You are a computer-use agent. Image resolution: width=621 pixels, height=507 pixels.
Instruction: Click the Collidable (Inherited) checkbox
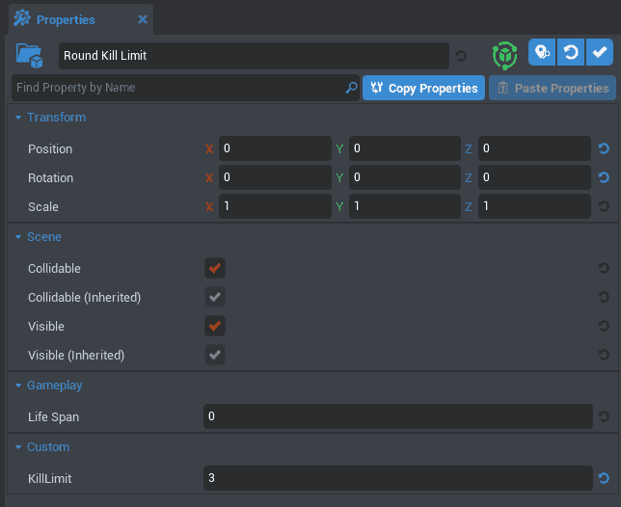point(214,297)
